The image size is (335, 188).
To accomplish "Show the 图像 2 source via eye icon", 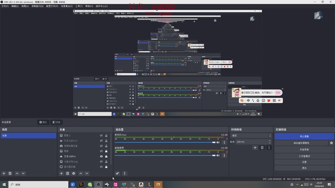I will point(101,135).
